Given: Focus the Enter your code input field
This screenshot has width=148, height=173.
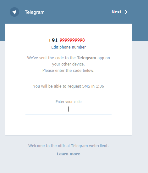Looking at the screenshot, I should (69, 109).
